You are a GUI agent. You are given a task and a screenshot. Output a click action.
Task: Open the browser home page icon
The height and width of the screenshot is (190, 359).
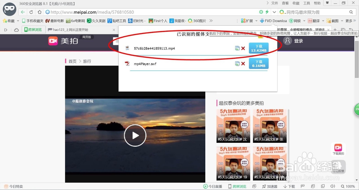39,12
